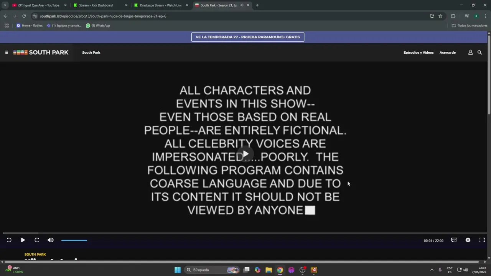491x276 pixels.
Task: Bookmark this page with the star
Action: pos(440,16)
